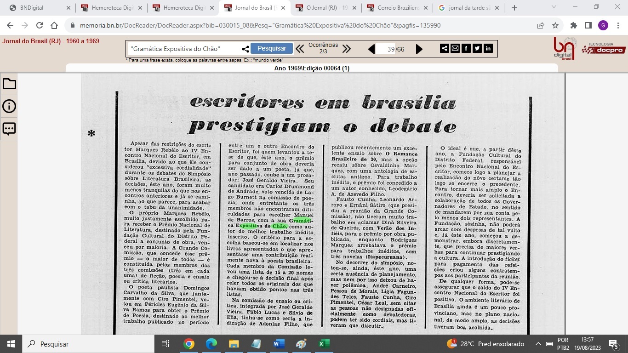Open Microsoft Edge from taskbar
Screen dimensions: 628x353
point(211,344)
